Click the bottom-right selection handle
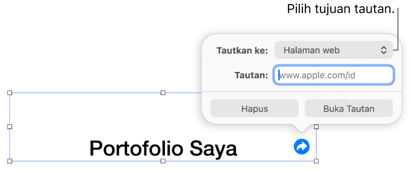 pos(316,161)
